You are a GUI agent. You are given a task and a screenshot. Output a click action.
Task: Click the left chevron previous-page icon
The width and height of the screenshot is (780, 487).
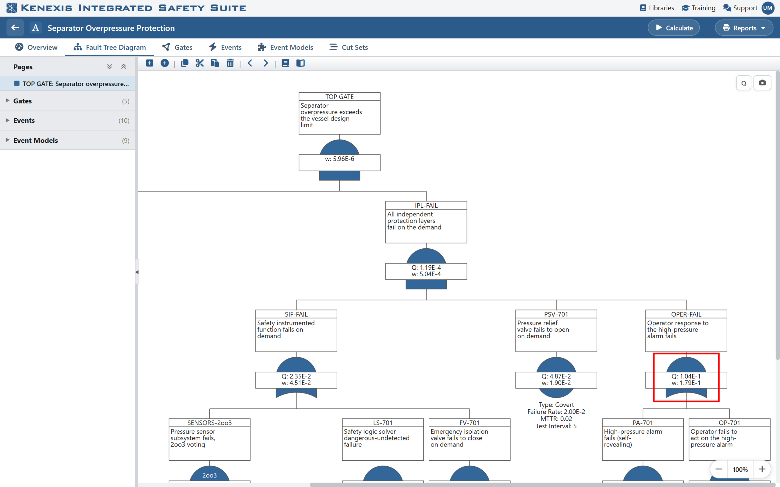tap(250, 63)
